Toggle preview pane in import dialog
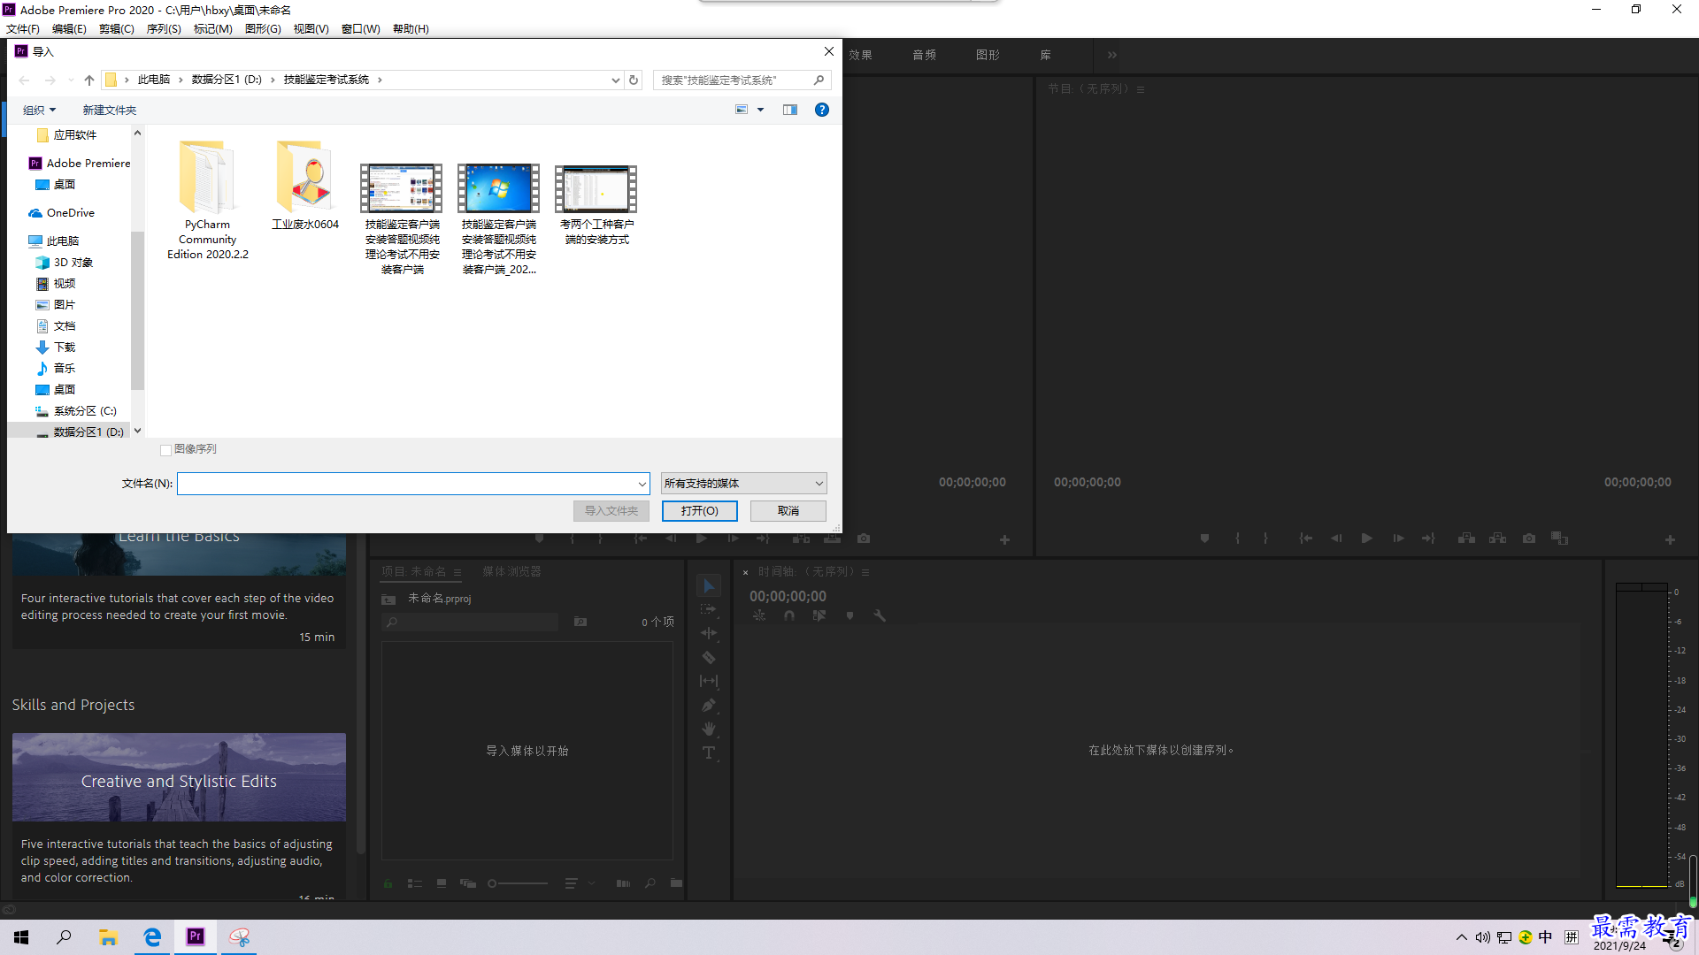 click(x=790, y=110)
